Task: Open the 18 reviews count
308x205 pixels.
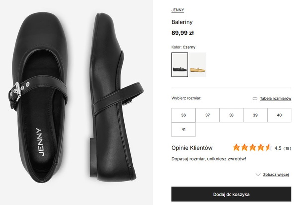Action: (x=287, y=148)
